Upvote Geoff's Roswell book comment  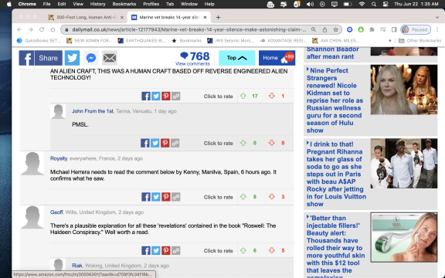coord(243,250)
